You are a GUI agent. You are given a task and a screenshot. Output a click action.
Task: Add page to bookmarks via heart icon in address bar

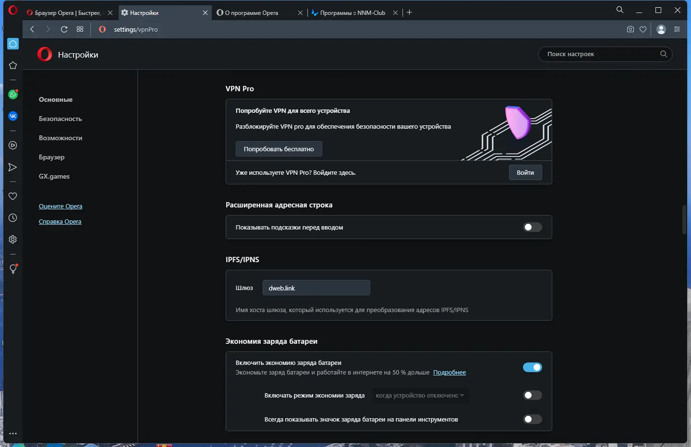(x=643, y=29)
